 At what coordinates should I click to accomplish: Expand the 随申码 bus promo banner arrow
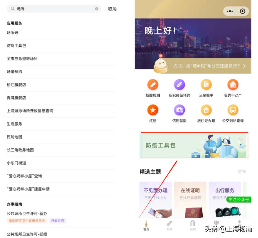pos(244,65)
